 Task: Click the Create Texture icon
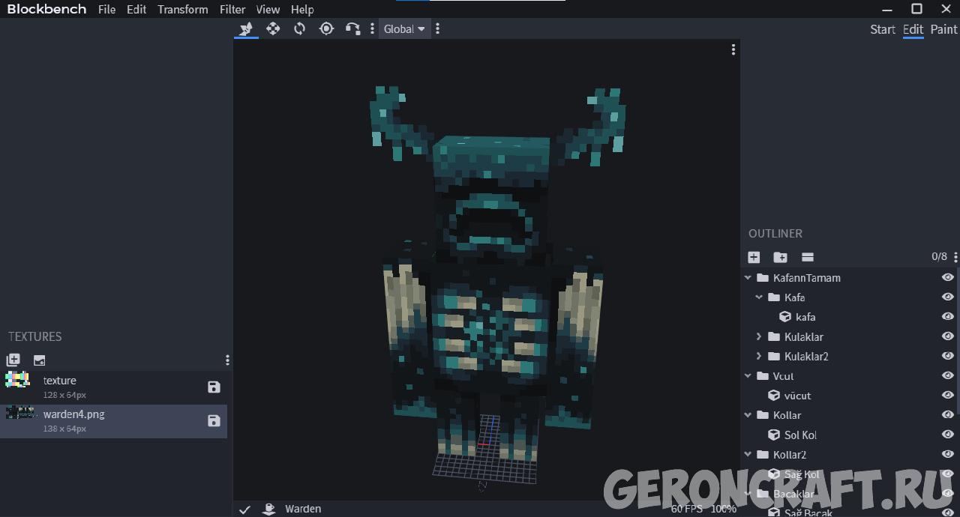(13, 360)
